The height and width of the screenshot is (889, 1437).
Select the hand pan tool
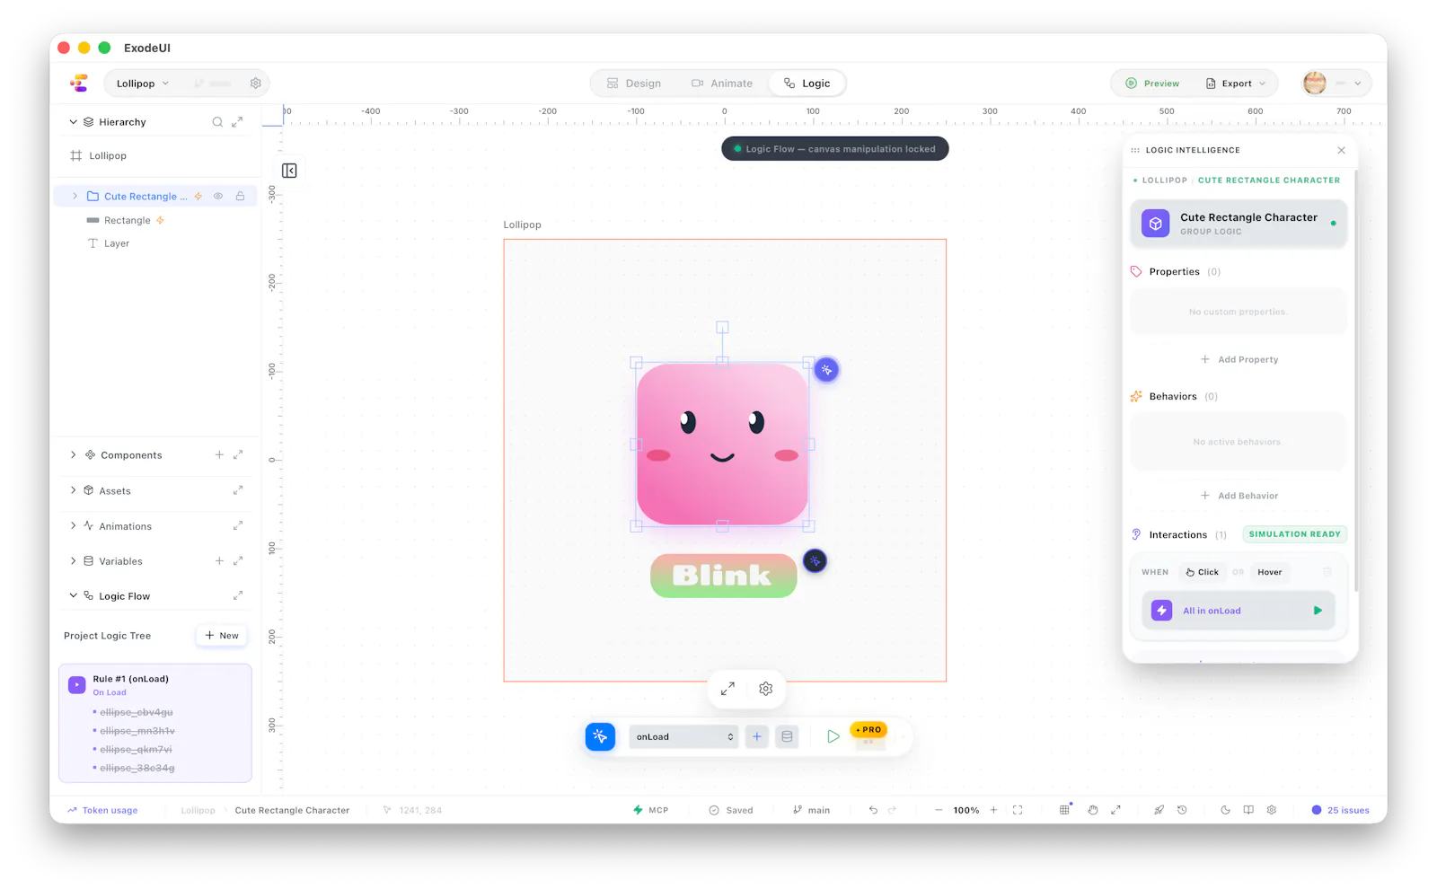[1093, 810]
